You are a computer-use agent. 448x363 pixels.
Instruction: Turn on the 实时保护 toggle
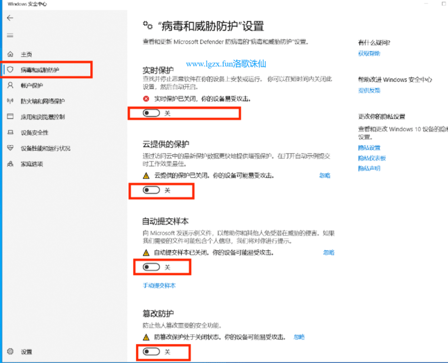tap(151, 113)
